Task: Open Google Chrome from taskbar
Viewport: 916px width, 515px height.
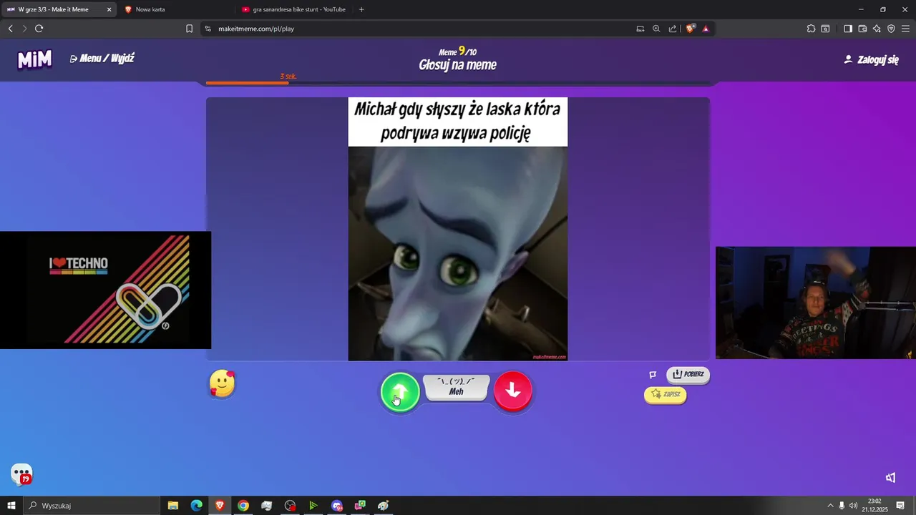Action: pos(243,506)
